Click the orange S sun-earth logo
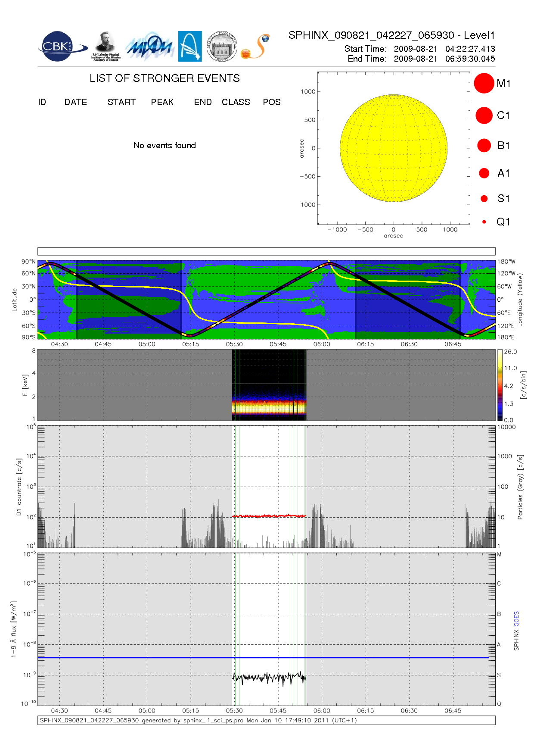This screenshot has height=756, width=534. (x=256, y=47)
